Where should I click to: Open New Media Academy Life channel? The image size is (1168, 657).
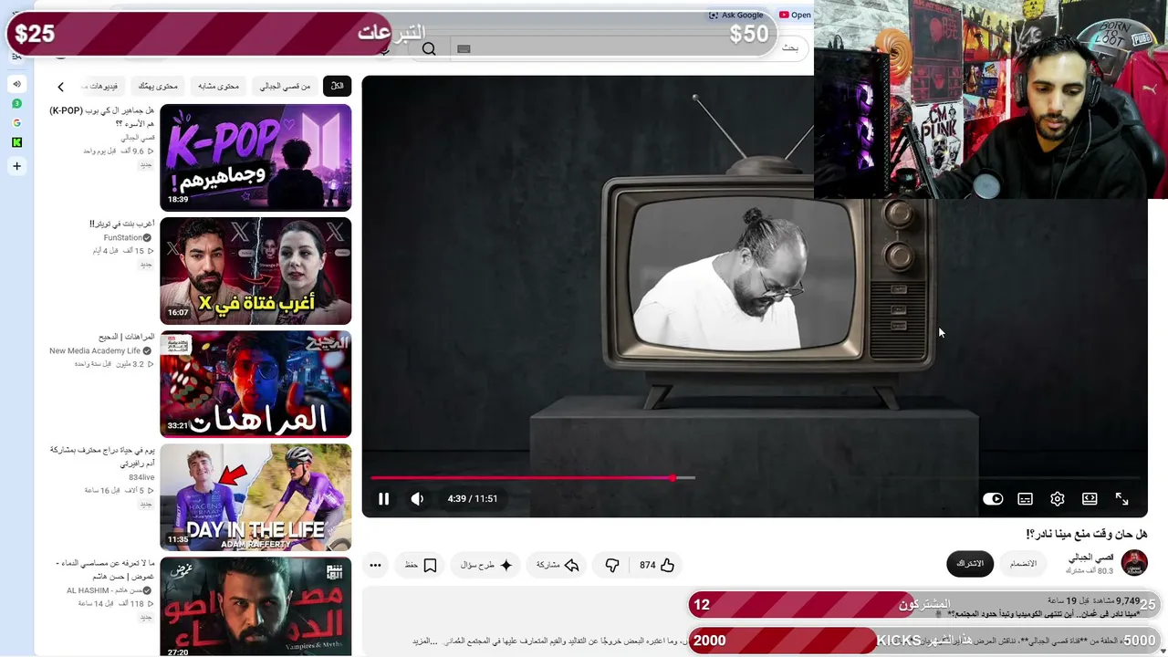95,351
